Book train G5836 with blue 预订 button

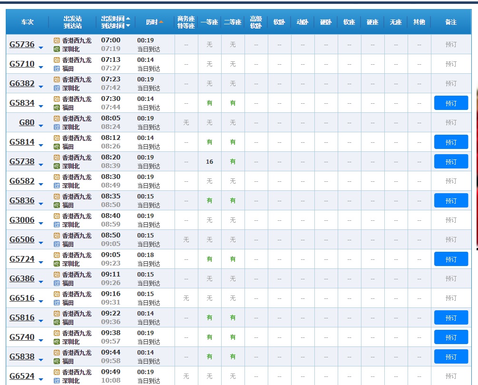(x=451, y=200)
